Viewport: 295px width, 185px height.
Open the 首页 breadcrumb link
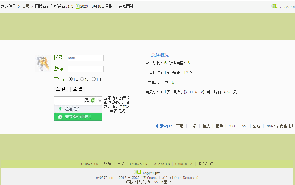[26, 6]
